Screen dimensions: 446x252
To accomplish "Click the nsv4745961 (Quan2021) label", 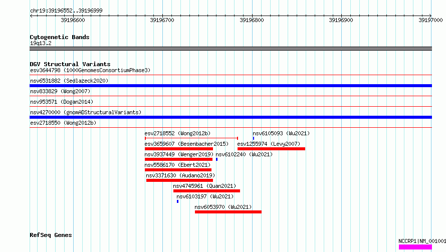I will [x=204, y=186].
